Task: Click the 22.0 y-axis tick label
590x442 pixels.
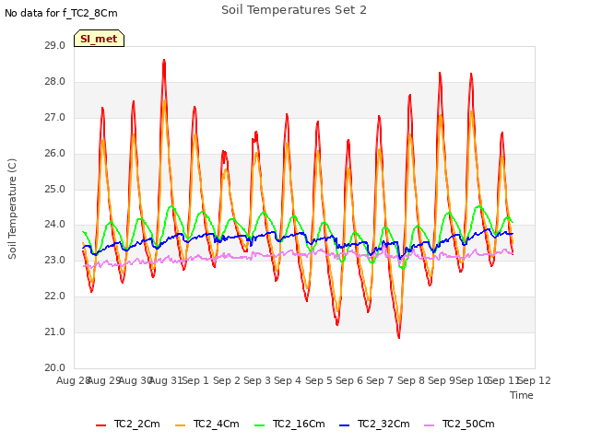Action: [x=55, y=297]
